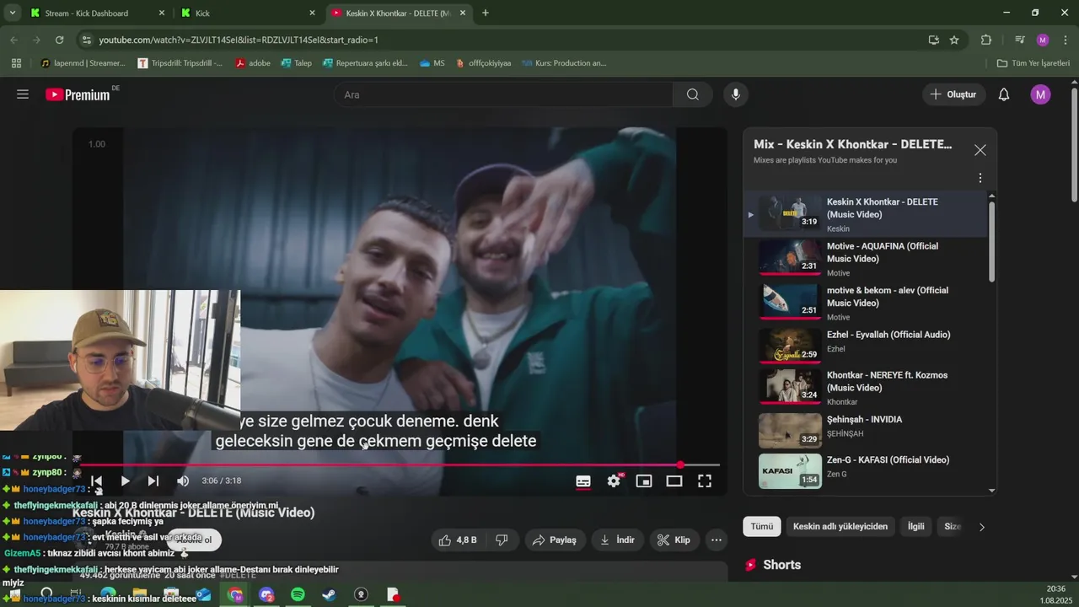Open player settings gear
This screenshot has width=1079, height=607.
tap(614, 481)
